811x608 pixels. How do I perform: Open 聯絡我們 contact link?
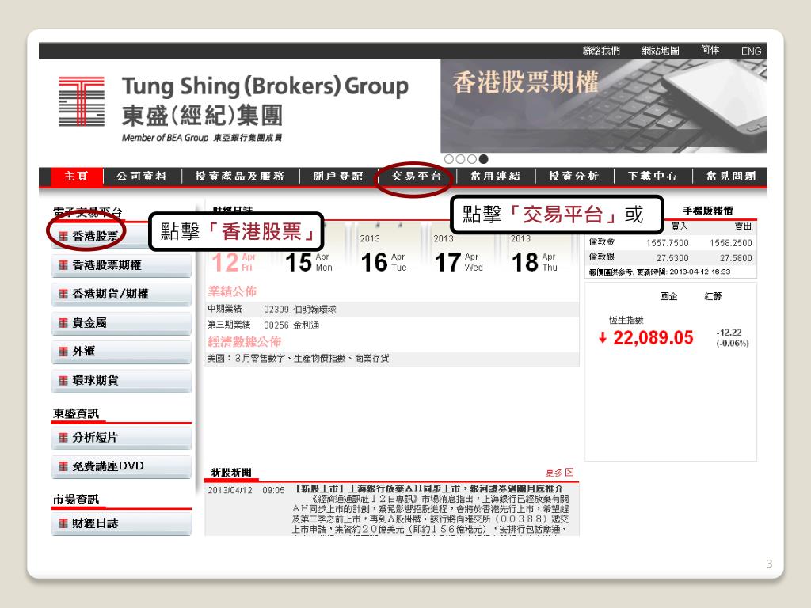(x=601, y=51)
